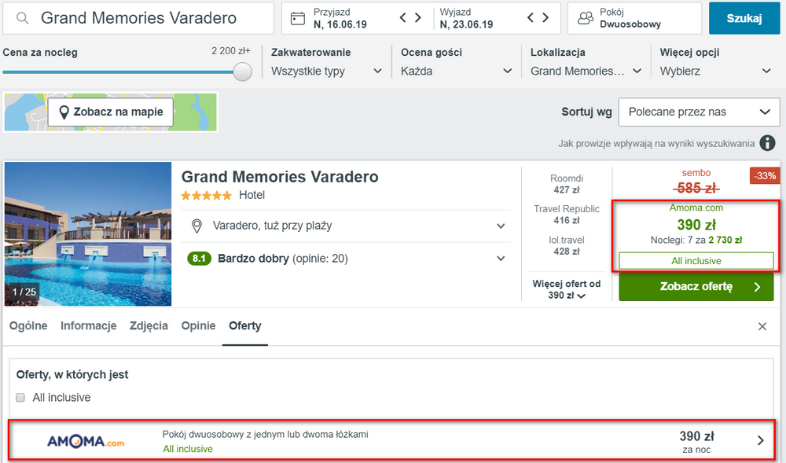
Task: Go to previous arrival date arrow
Action: [403, 18]
